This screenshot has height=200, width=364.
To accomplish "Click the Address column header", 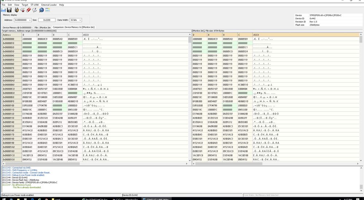I will tap(12, 35).
